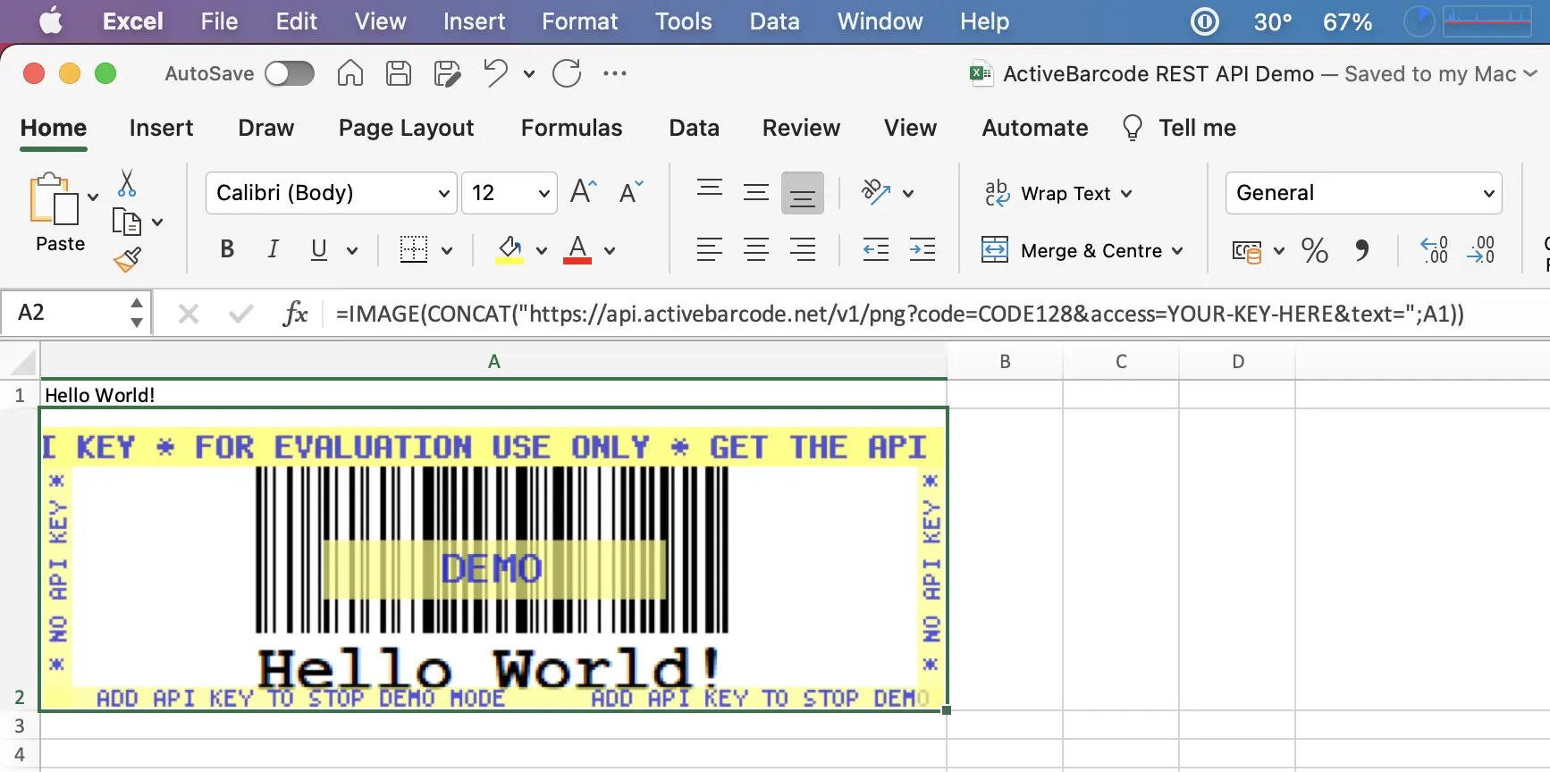Increase font size with large A icon
The width and height of the screenshot is (1550, 772).
[x=583, y=192]
